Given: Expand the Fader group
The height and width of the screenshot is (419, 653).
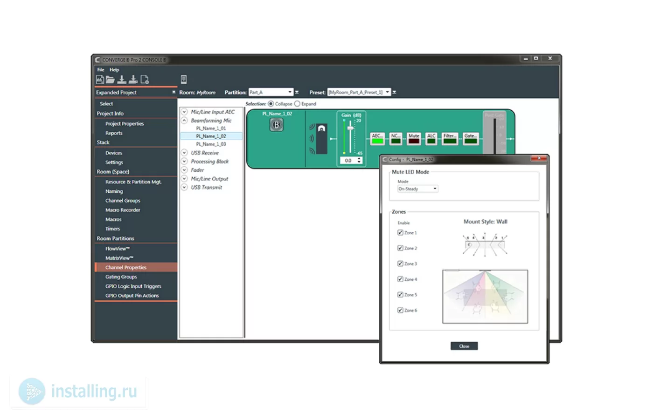Looking at the screenshot, I should point(184,170).
